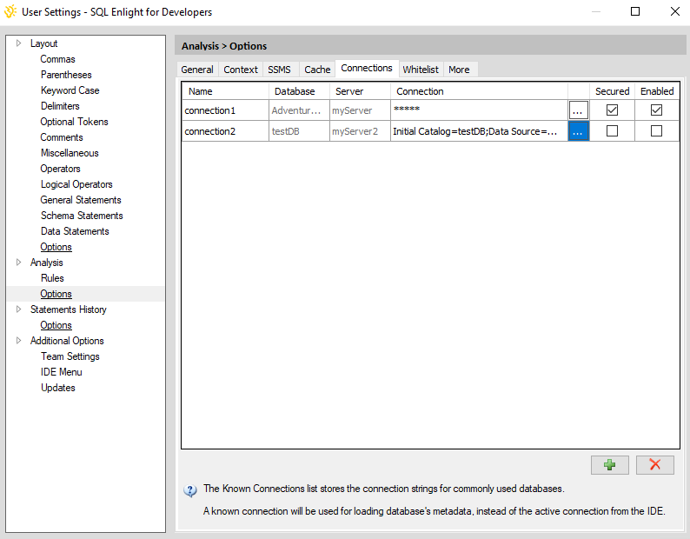Open the ellipsis editor for connection1
The image size is (690, 539).
(x=578, y=110)
